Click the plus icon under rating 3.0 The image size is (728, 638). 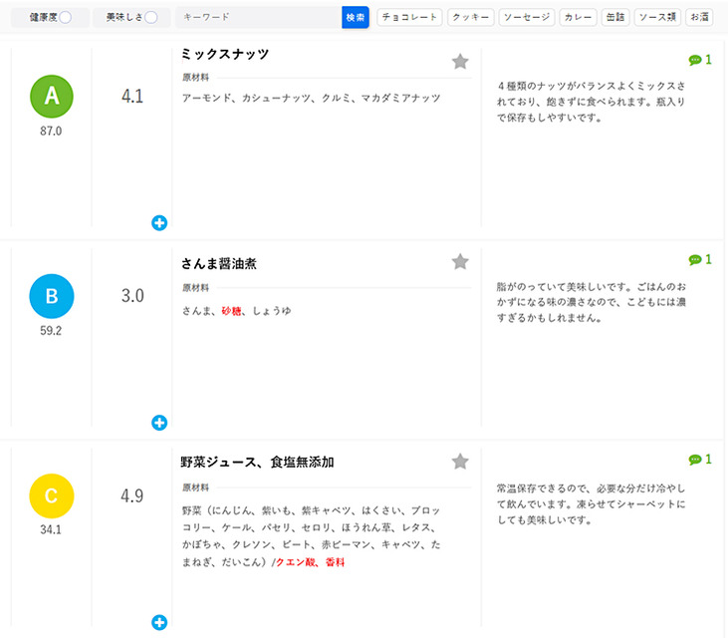(x=159, y=423)
